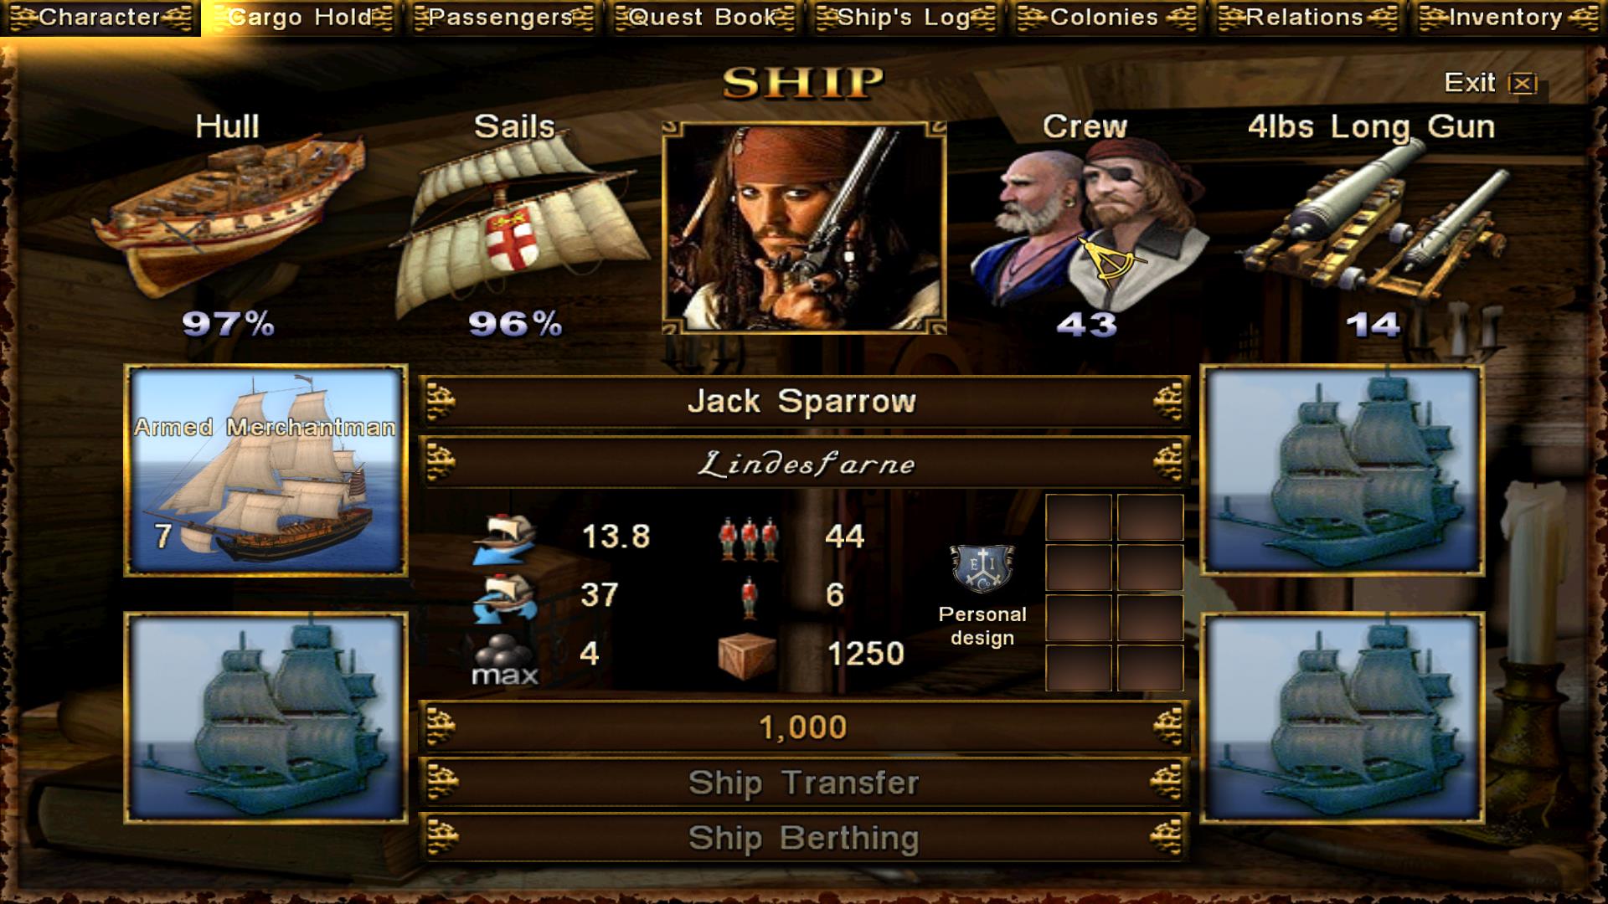Click the cargo crate capacity icon
Image resolution: width=1608 pixels, height=904 pixels.
746,655
